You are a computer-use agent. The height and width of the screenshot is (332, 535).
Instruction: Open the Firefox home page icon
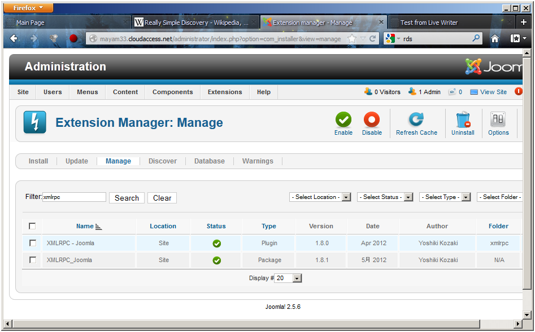click(x=495, y=38)
